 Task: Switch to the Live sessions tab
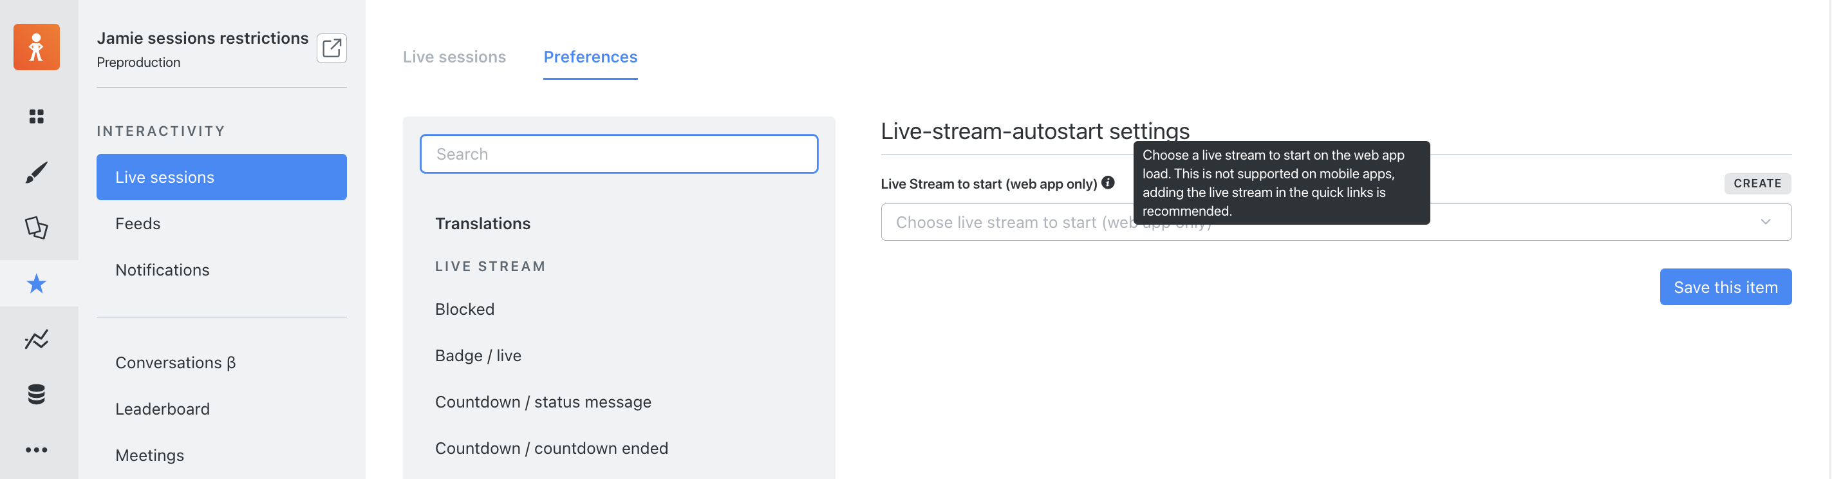pos(454,57)
